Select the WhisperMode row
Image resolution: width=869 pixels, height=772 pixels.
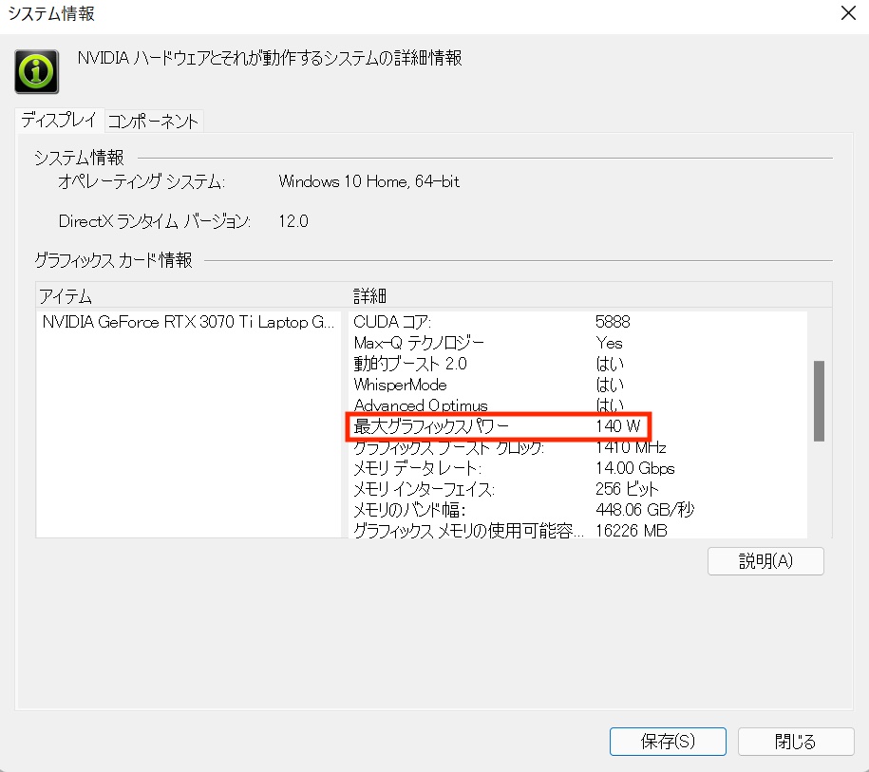[577, 385]
